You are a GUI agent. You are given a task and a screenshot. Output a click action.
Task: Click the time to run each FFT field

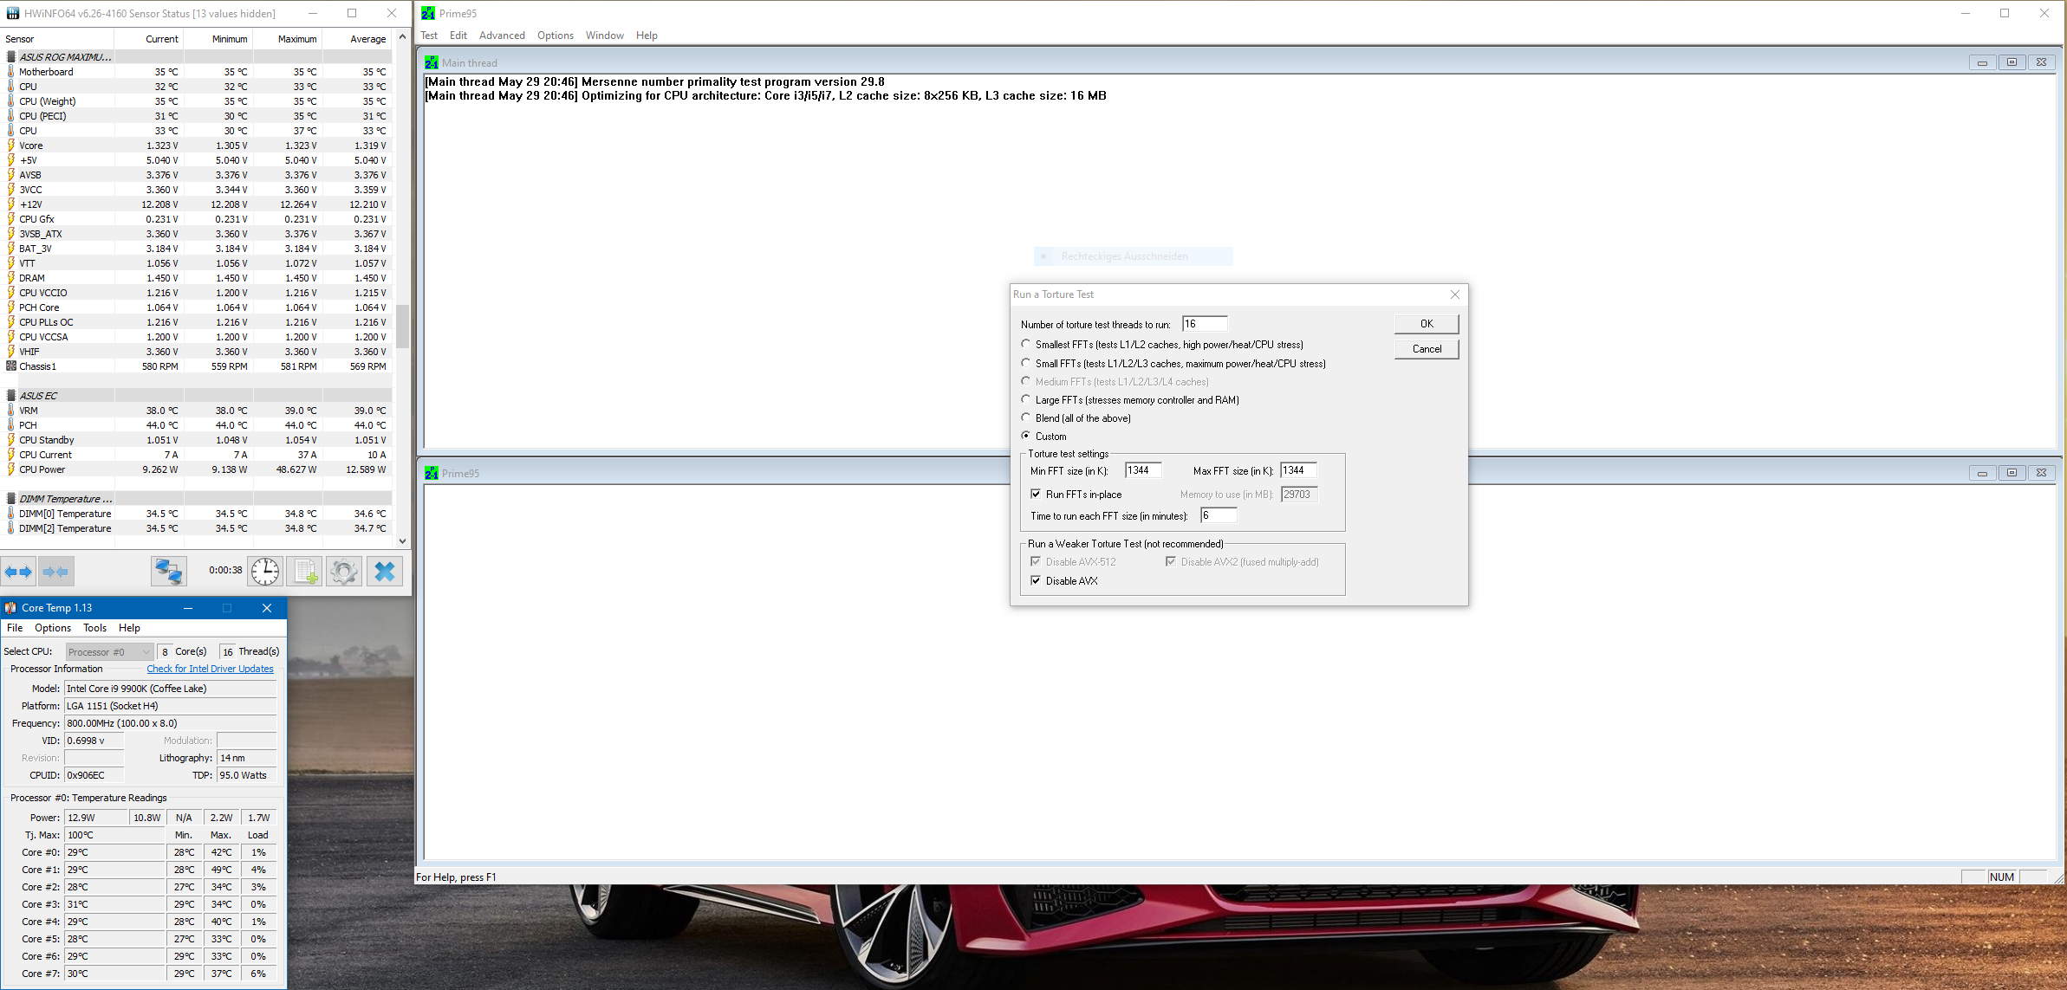(1219, 515)
